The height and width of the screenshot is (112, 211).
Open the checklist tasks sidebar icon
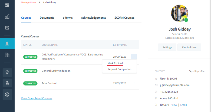click(x=7, y=28)
